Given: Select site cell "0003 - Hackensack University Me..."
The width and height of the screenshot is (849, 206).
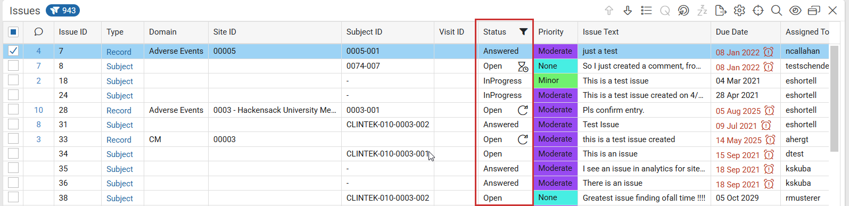Looking at the screenshot, I should click(x=275, y=110).
